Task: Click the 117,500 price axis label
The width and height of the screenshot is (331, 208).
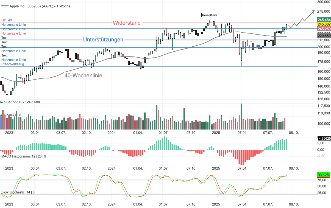Action: coord(324,106)
